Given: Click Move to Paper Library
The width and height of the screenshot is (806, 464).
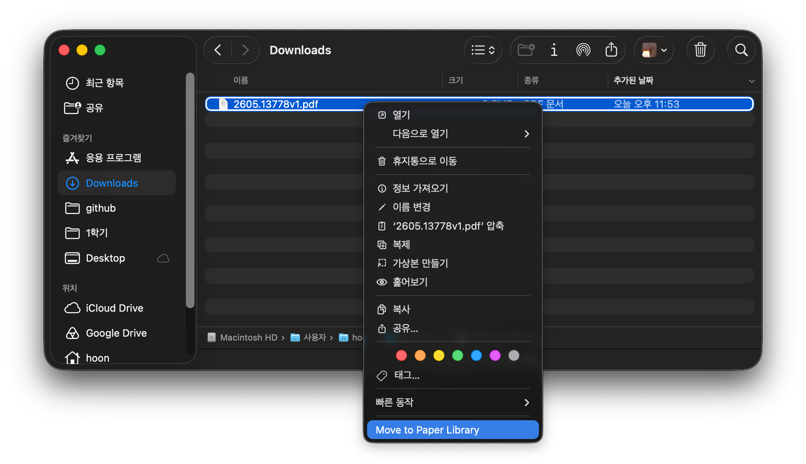Looking at the screenshot, I should pos(453,430).
